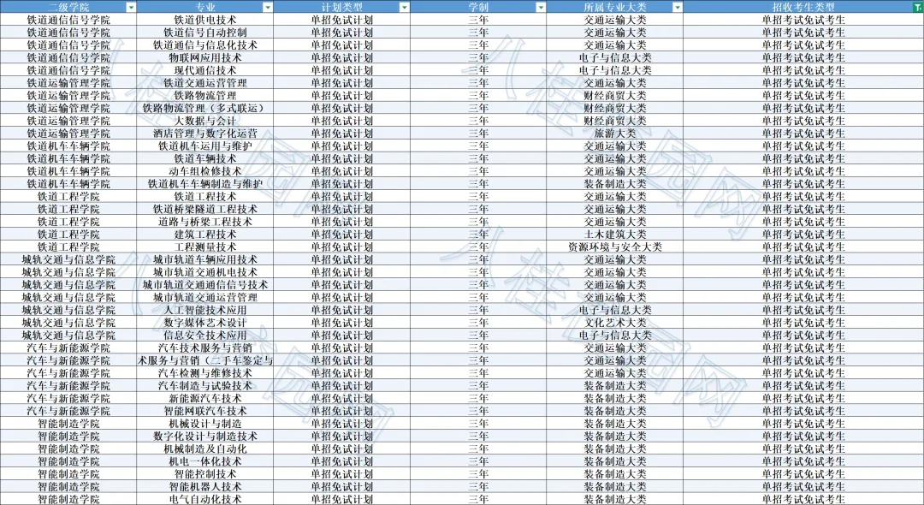Select the 道路与桥梁工程技术 cell
This screenshot has width=924, height=505.
click(205, 222)
